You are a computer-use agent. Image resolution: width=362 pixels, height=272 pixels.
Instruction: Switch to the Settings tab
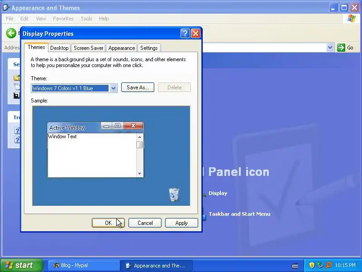click(x=149, y=48)
